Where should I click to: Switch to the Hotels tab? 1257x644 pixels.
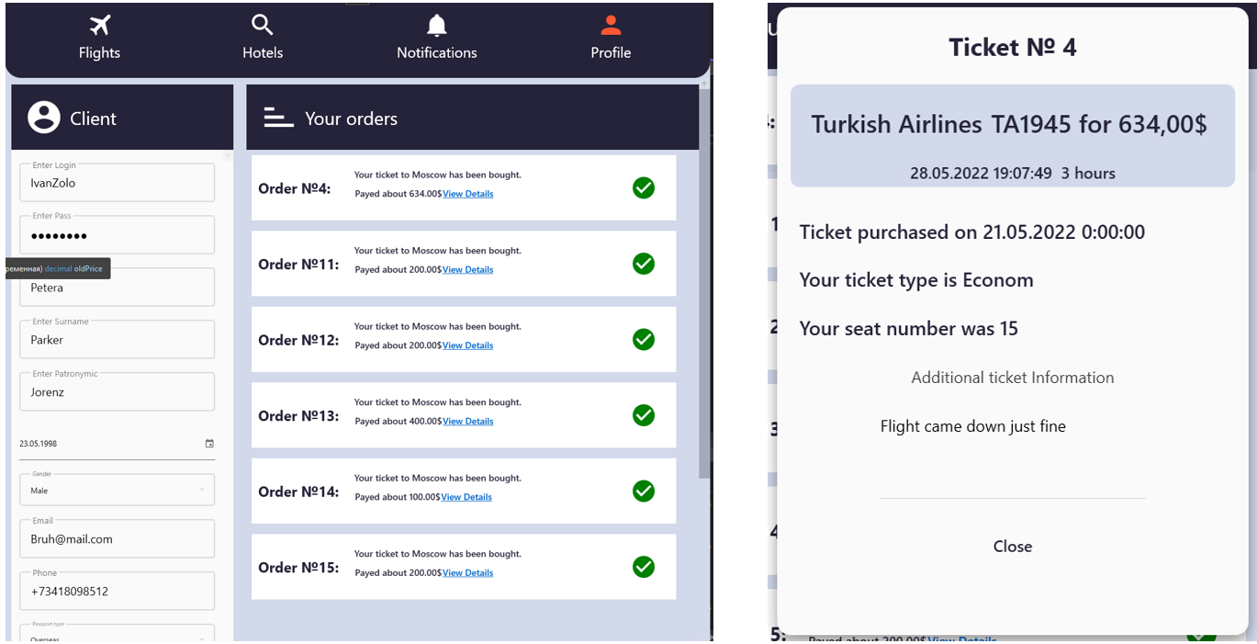point(262,39)
